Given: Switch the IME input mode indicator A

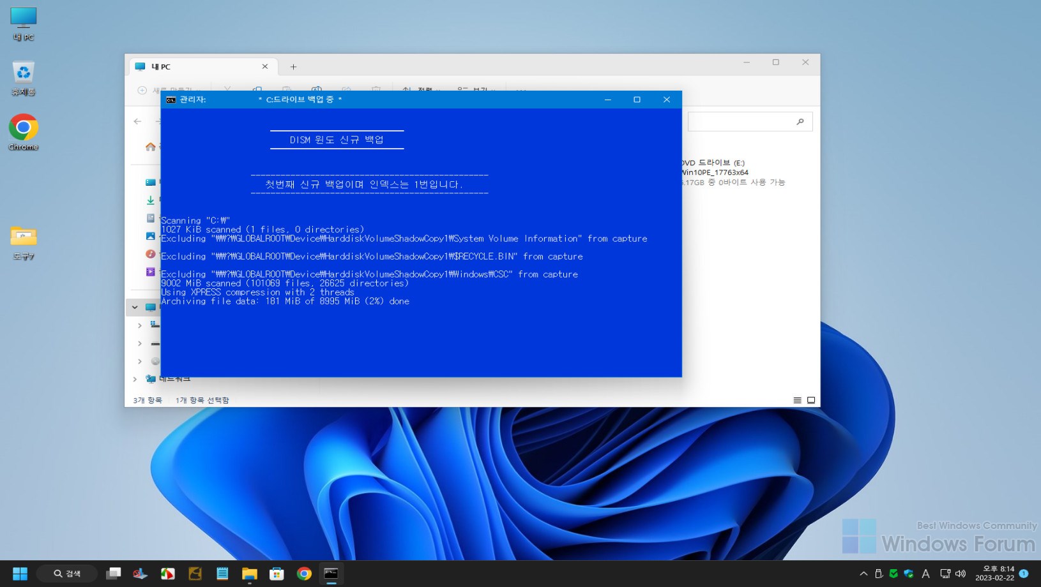Looking at the screenshot, I should pos(925,574).
